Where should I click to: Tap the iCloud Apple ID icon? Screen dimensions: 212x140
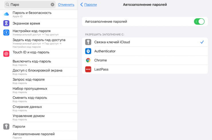pos(6,14)
